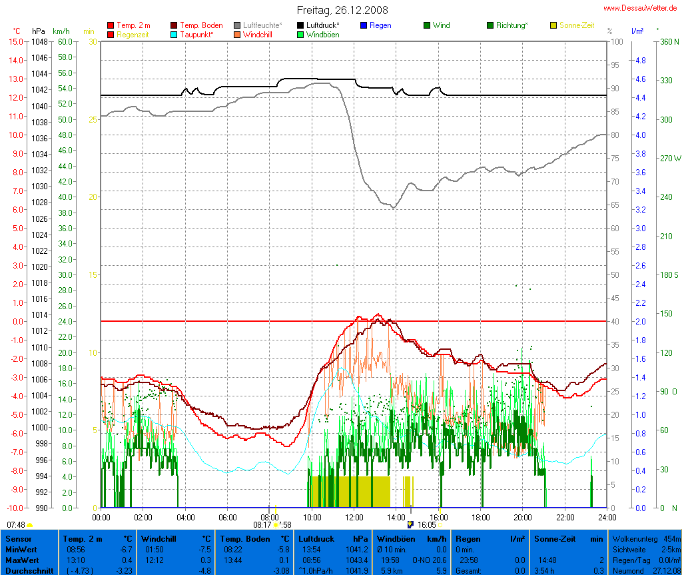The image size is (682, 575).
Task: Click the Wind legend label
Action: (441, 25)
